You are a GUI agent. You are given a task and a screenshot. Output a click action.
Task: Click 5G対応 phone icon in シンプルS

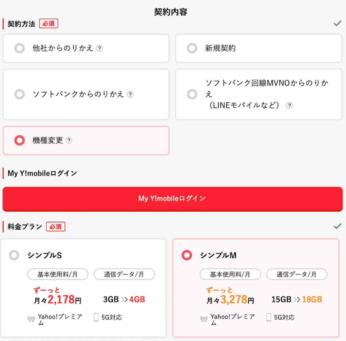(96, 317)
